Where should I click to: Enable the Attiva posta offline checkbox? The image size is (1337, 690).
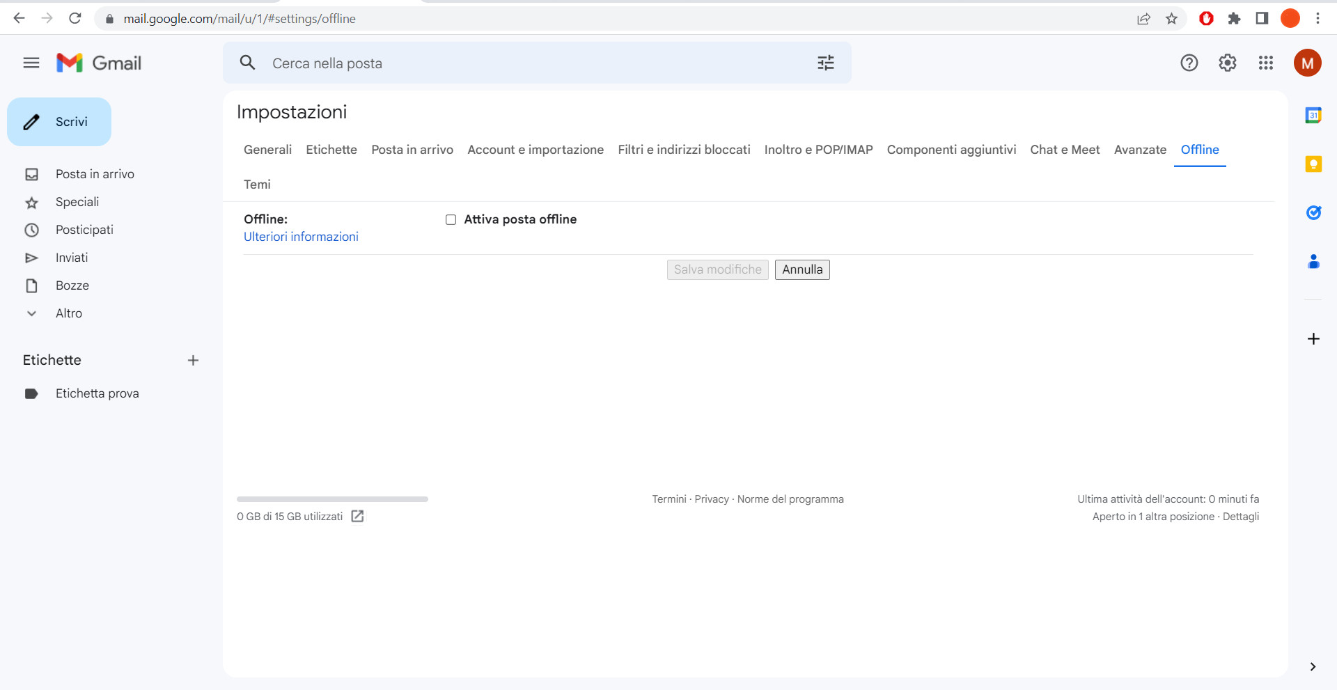pos(451,219)
